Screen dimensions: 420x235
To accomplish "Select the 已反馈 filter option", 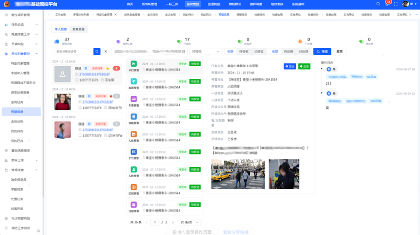I will pyautogui.click(x=303, y=52).
